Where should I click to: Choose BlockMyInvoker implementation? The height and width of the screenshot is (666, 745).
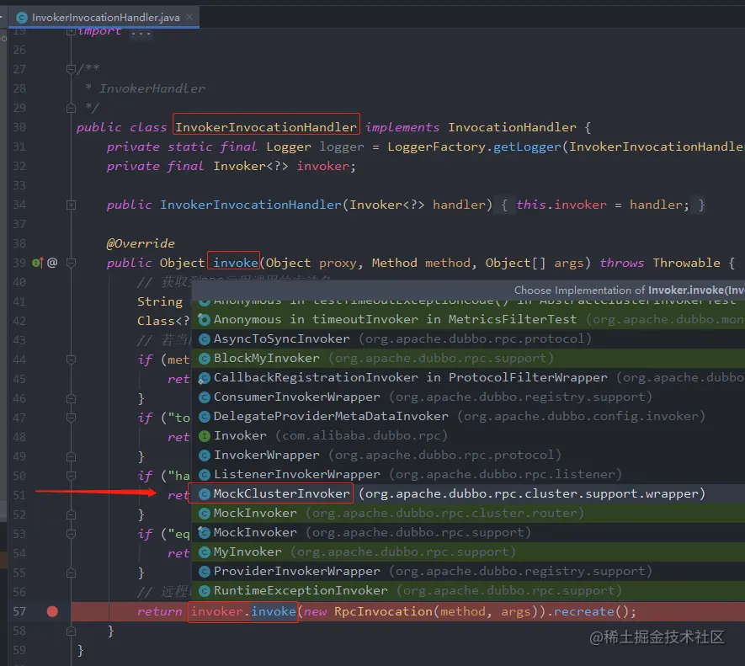click(x=468, y=359)
